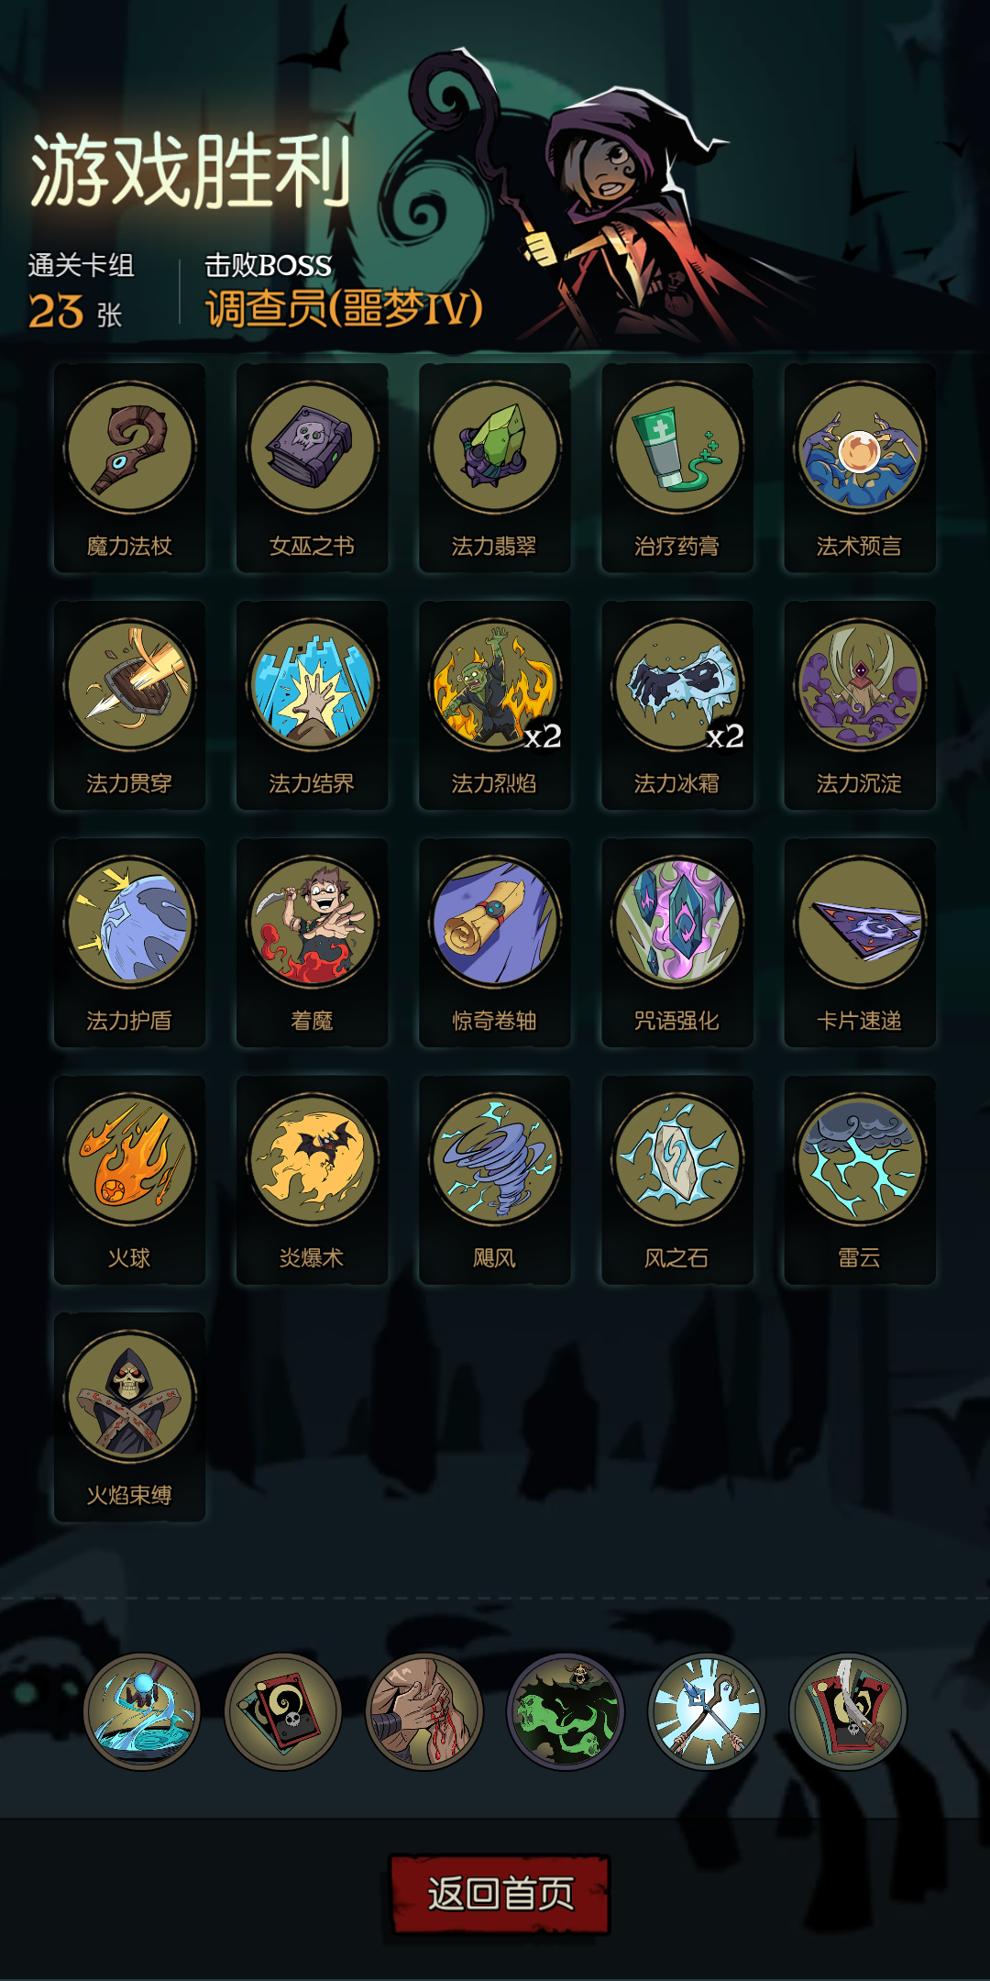Select the green ghosts relic icon
Viewport: 990px width, 1981px height.
click(x=566, y=1711)
